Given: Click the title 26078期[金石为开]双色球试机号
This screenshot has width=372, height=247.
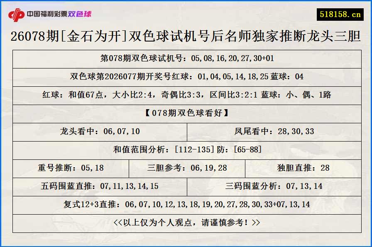Looking at the screenshot, I should point(186,36).
